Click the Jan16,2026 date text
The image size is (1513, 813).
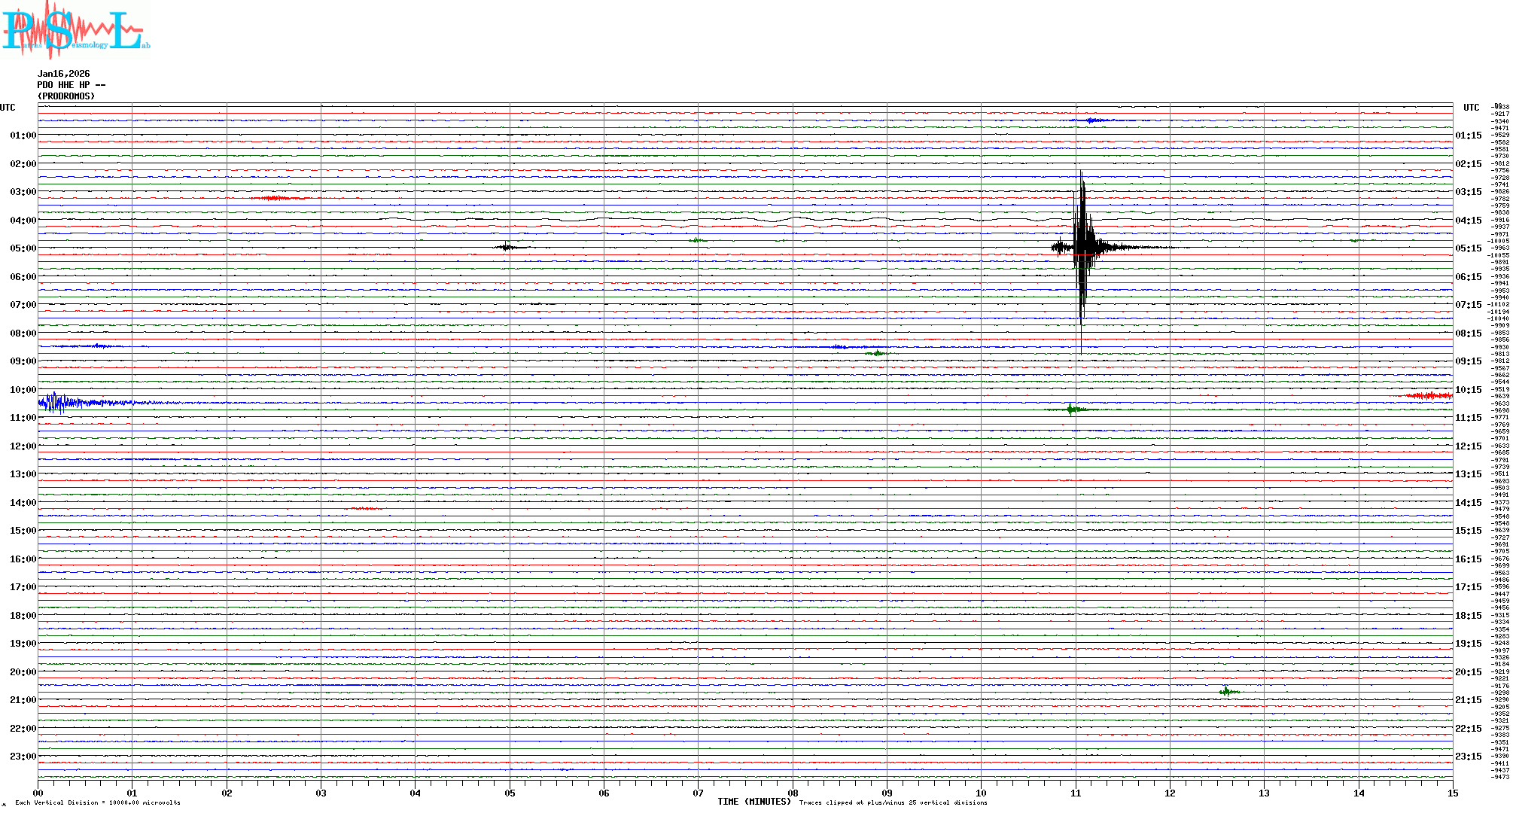63,74
